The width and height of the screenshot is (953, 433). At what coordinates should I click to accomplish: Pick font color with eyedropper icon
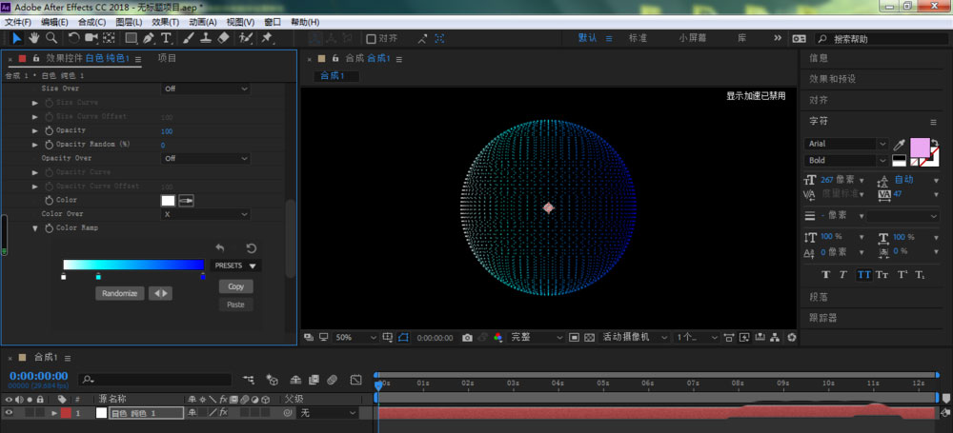click(x=898, y=145)
